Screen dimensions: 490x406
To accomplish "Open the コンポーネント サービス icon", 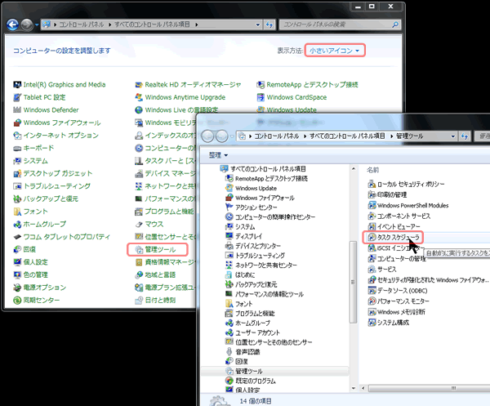I will [372, 216].
